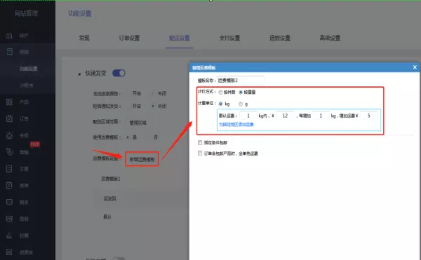
Task: Open the 商城 shop icon in sidebar
Action: (x=9, y=52)
